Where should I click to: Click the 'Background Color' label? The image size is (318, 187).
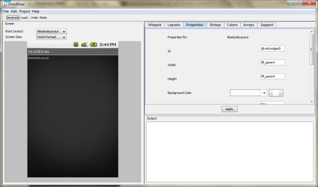[180, 93]
